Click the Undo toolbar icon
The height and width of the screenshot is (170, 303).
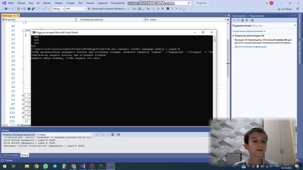coord(39,8)
